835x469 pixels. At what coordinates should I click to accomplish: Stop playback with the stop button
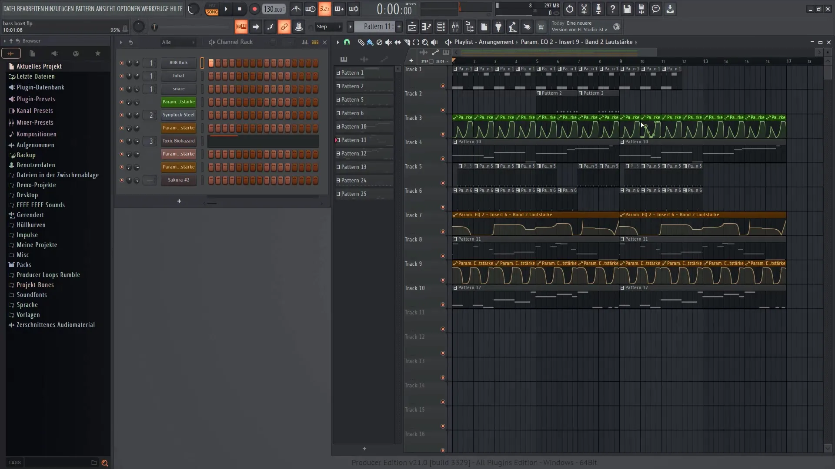point(239,9)
